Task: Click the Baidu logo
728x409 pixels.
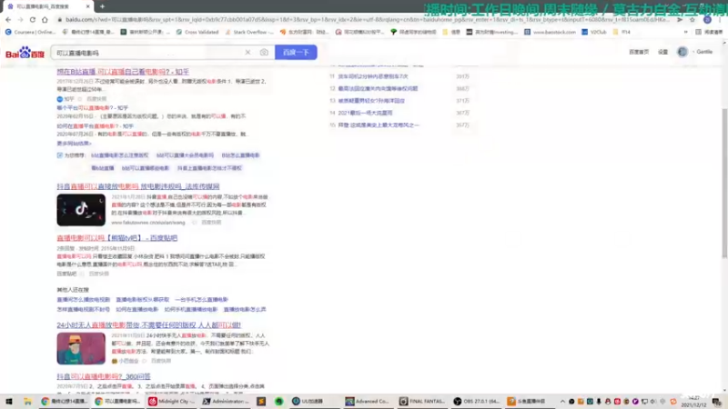Action: (x=25, y=53)
